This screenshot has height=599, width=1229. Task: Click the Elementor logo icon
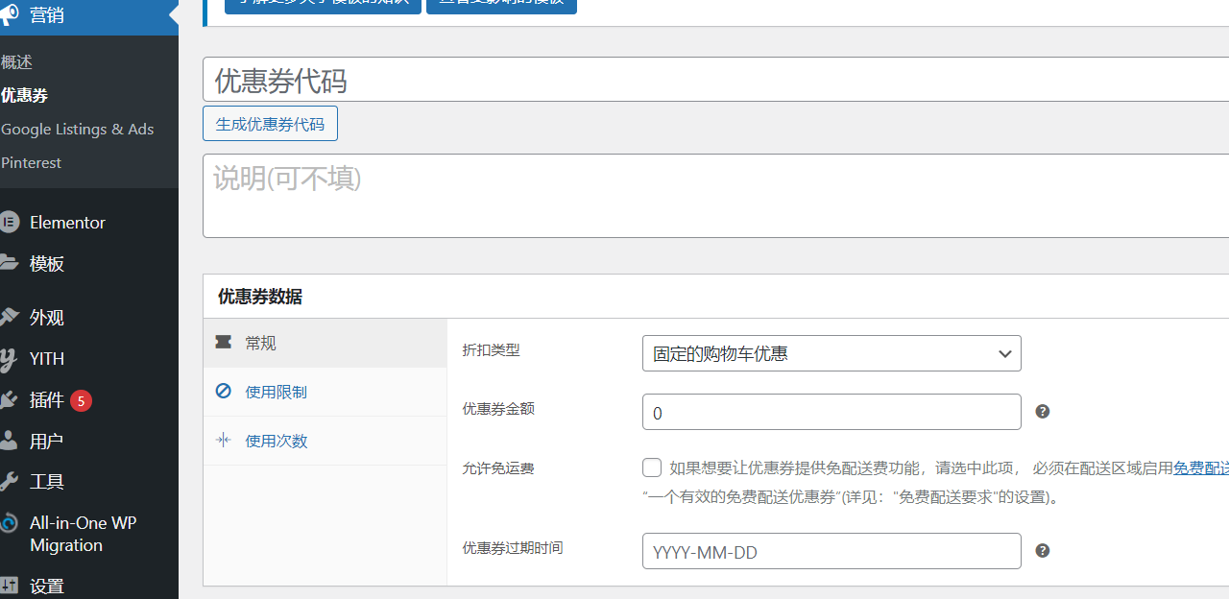coord(9,223)
